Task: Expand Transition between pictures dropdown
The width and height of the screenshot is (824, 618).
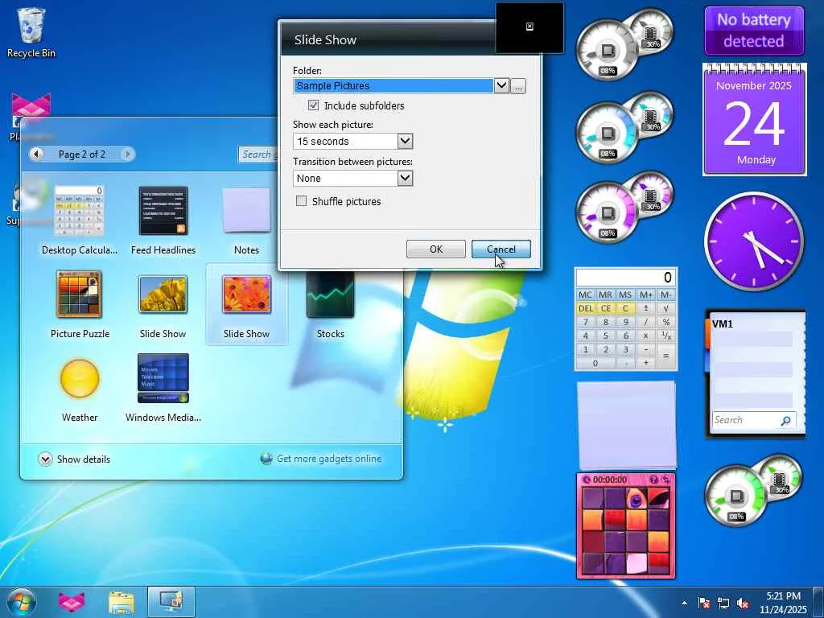Action: pyautogui.click(x=405, y=178)
